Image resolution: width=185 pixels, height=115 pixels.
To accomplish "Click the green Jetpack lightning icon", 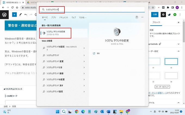I will coord(175,15).
